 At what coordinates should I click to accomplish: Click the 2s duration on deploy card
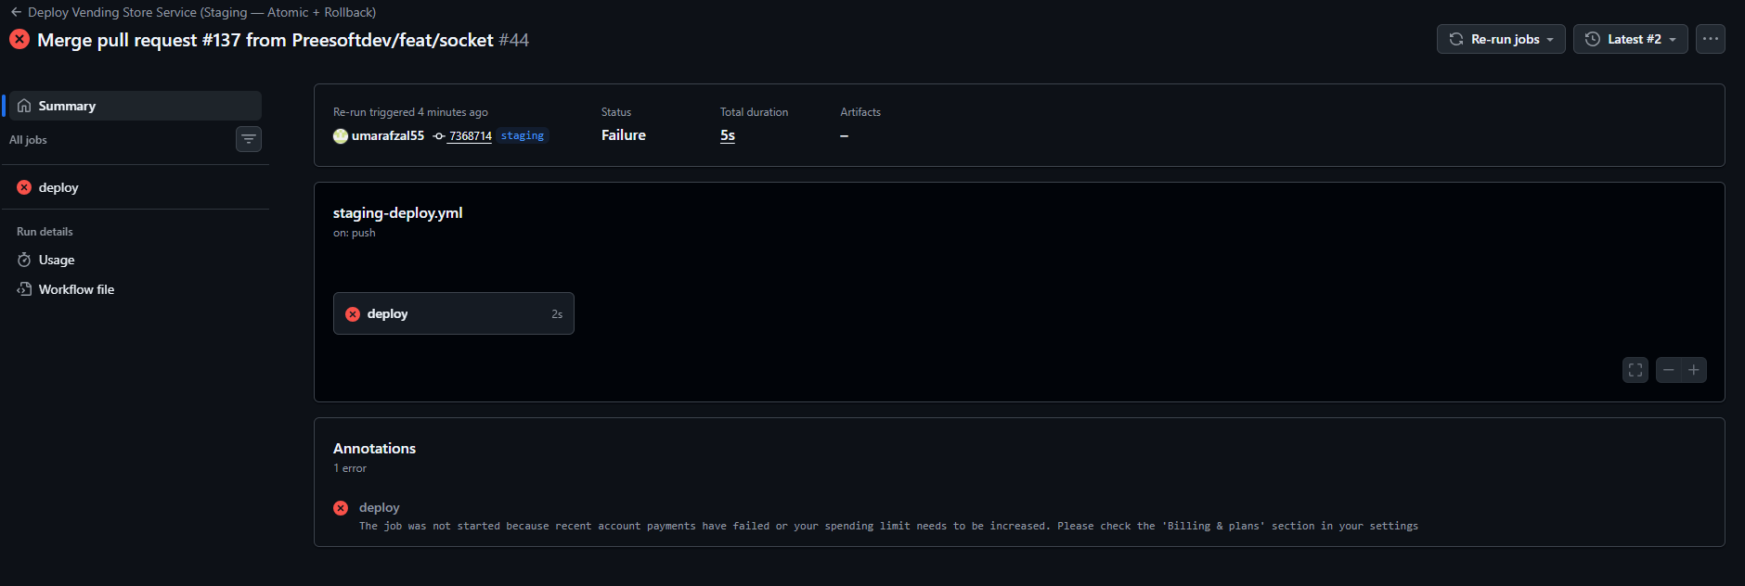[x=557, y=314]
